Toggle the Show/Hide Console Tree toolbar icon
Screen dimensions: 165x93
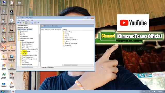[26, 23]
